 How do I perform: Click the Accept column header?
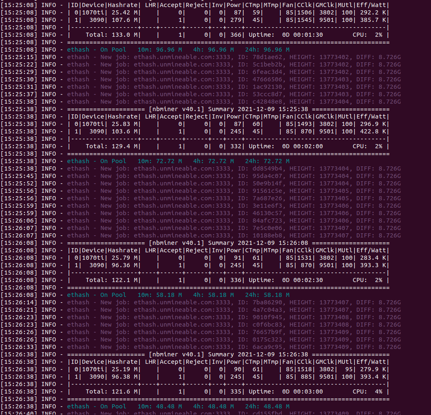pos(171,5)
